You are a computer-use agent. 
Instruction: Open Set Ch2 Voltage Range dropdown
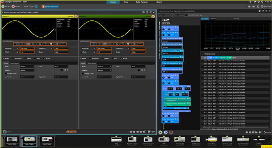(173, 59)
